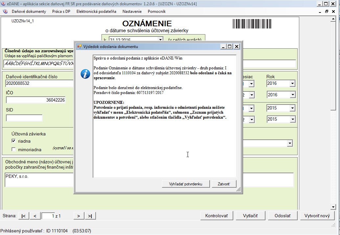Open the Nastavenie menu
The image size is (340, 235).
click(x=132, y=12)
